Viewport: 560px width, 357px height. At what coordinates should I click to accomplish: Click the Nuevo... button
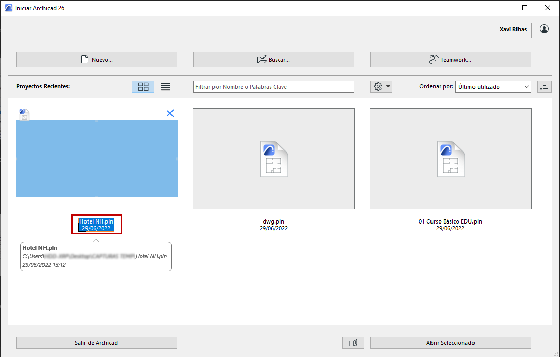click(97, 60)
